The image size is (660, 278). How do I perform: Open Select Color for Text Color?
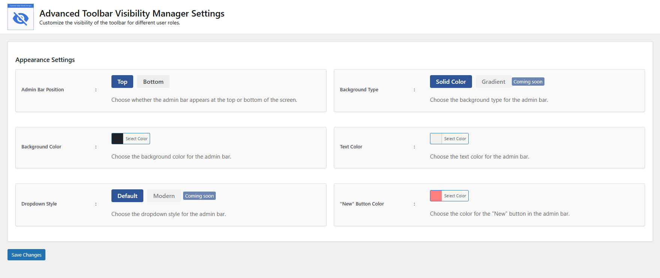point(455,139)
